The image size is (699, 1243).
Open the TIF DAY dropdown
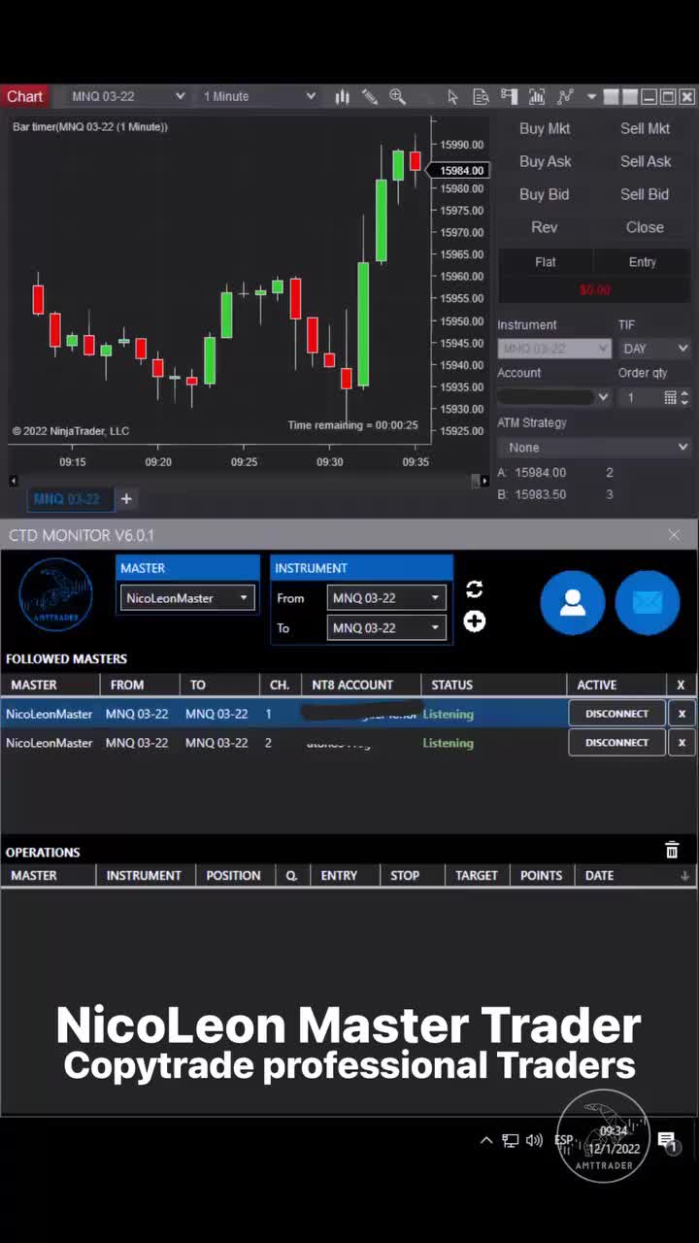point(655,348)
